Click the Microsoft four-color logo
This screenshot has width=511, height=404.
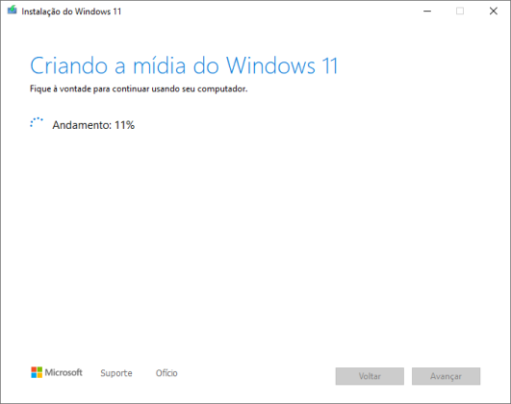(x=37, y=372)
